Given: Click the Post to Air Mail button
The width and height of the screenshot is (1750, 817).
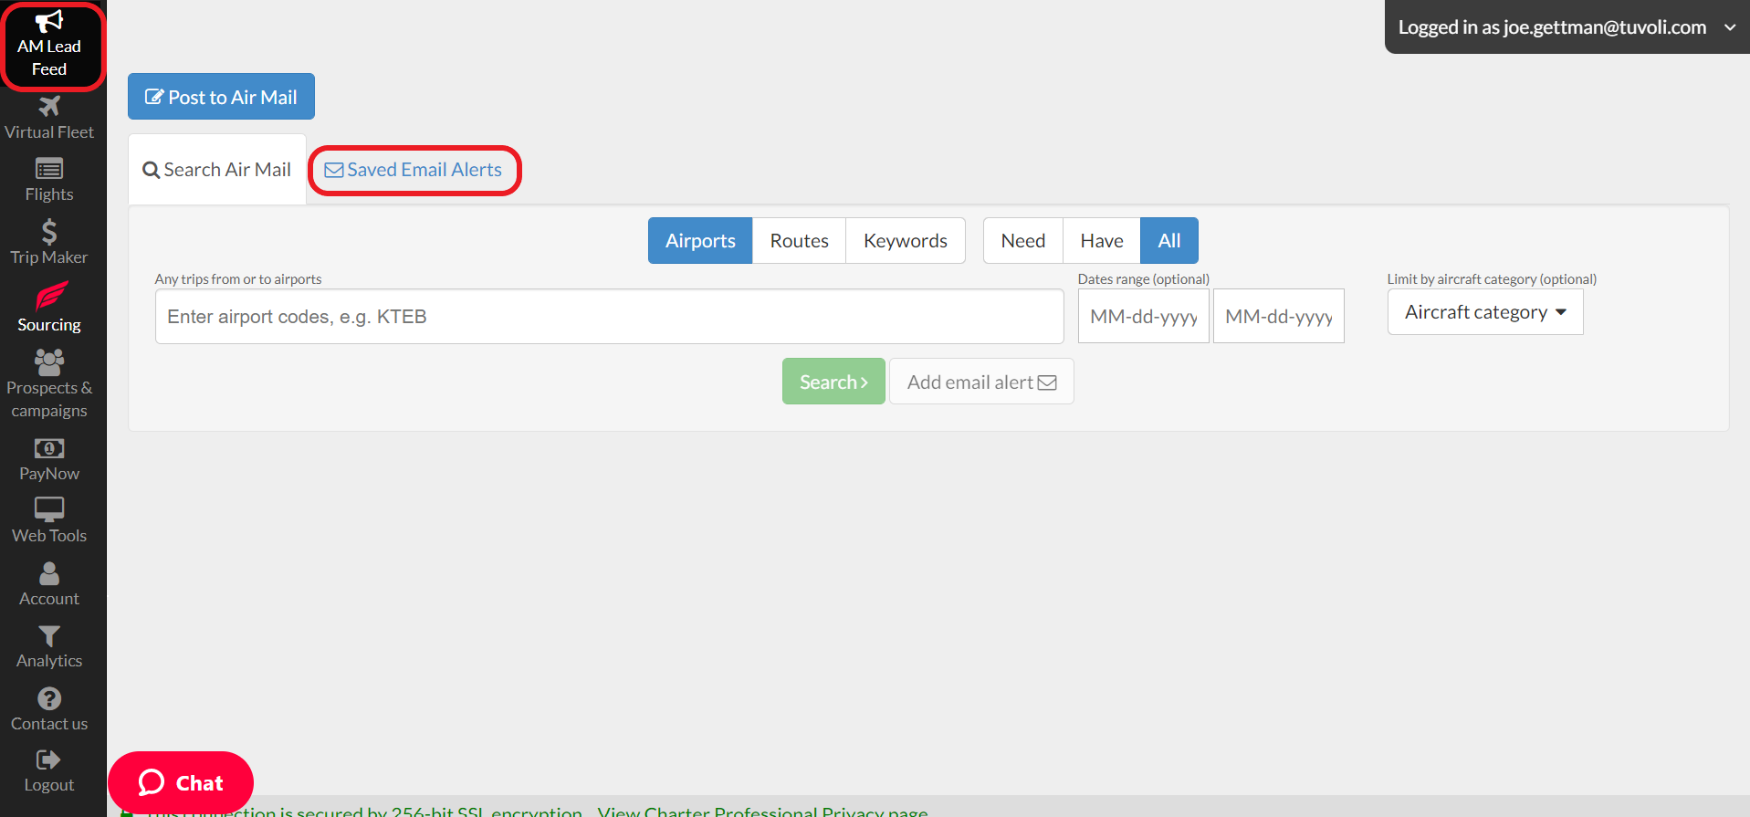Looking at the screenshot, I should point(221,97).
